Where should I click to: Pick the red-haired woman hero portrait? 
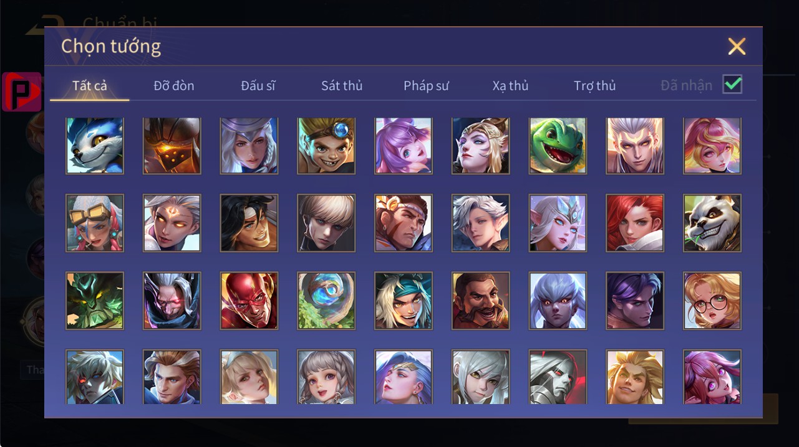tap(635, 223)
